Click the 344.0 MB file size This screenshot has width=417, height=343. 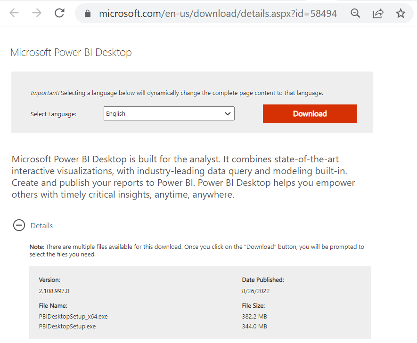pos(254,326)
